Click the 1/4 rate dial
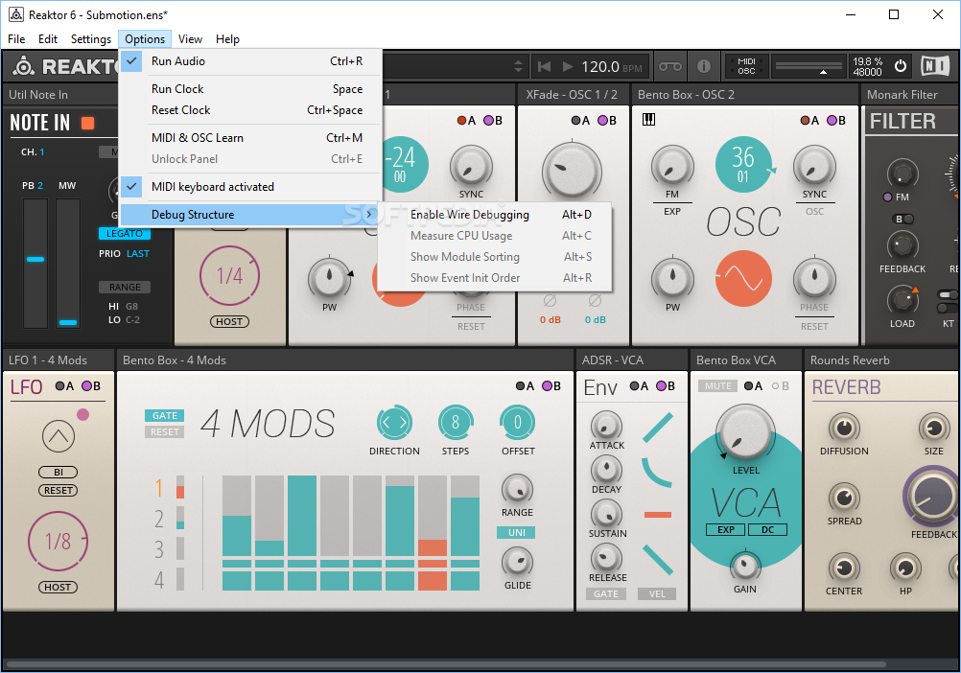Image resolution: width=961 pixels, height=673 pixels. click(x=229, y=275)
